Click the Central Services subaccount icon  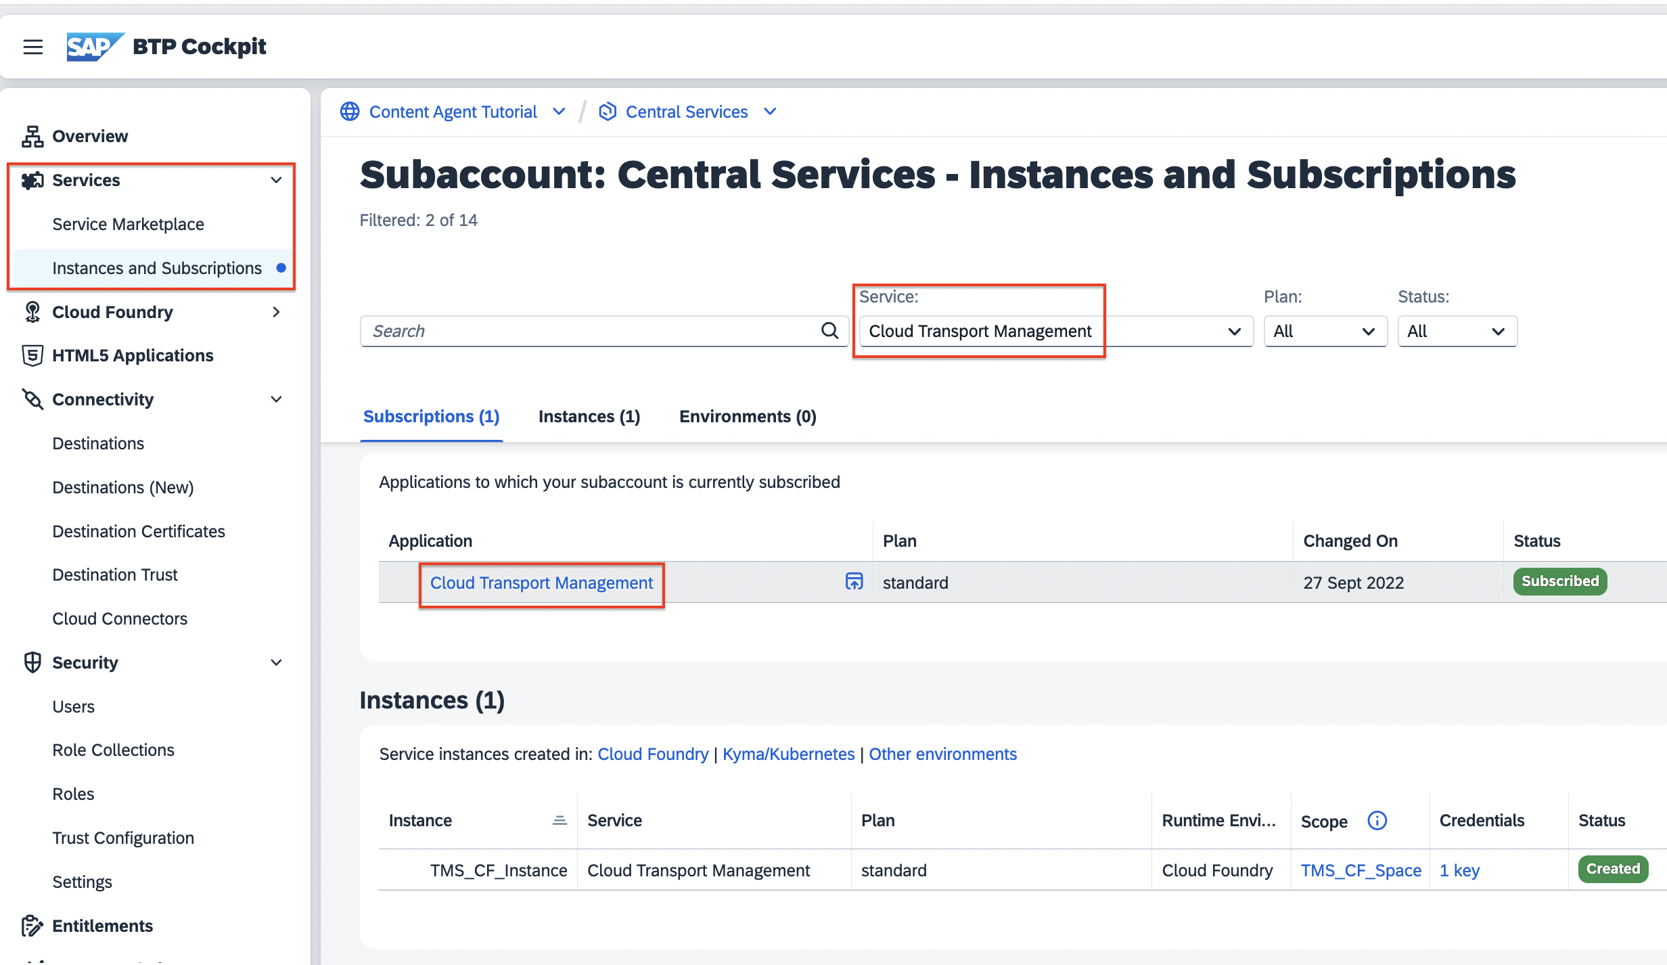[x=608, y=112]
